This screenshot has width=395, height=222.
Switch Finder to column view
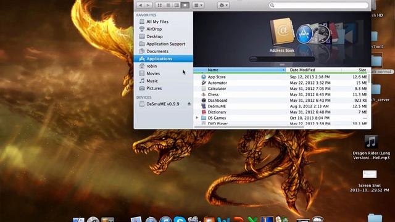[x=177, y=5]
